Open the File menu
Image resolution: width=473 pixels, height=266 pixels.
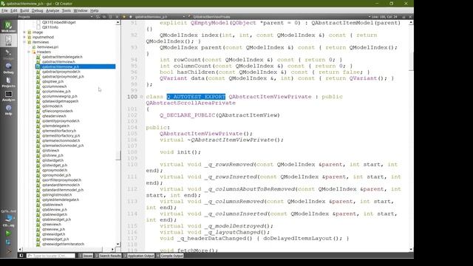[x=4, y=10]
